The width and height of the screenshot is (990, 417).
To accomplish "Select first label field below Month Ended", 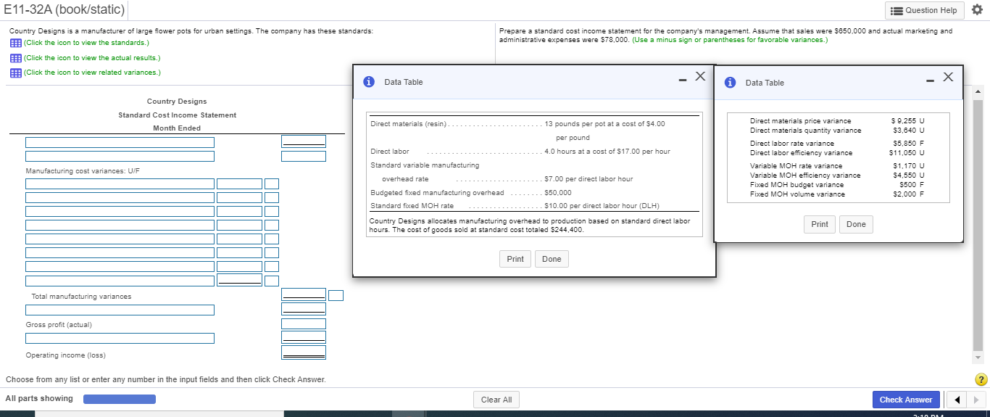I will point(120,142).
